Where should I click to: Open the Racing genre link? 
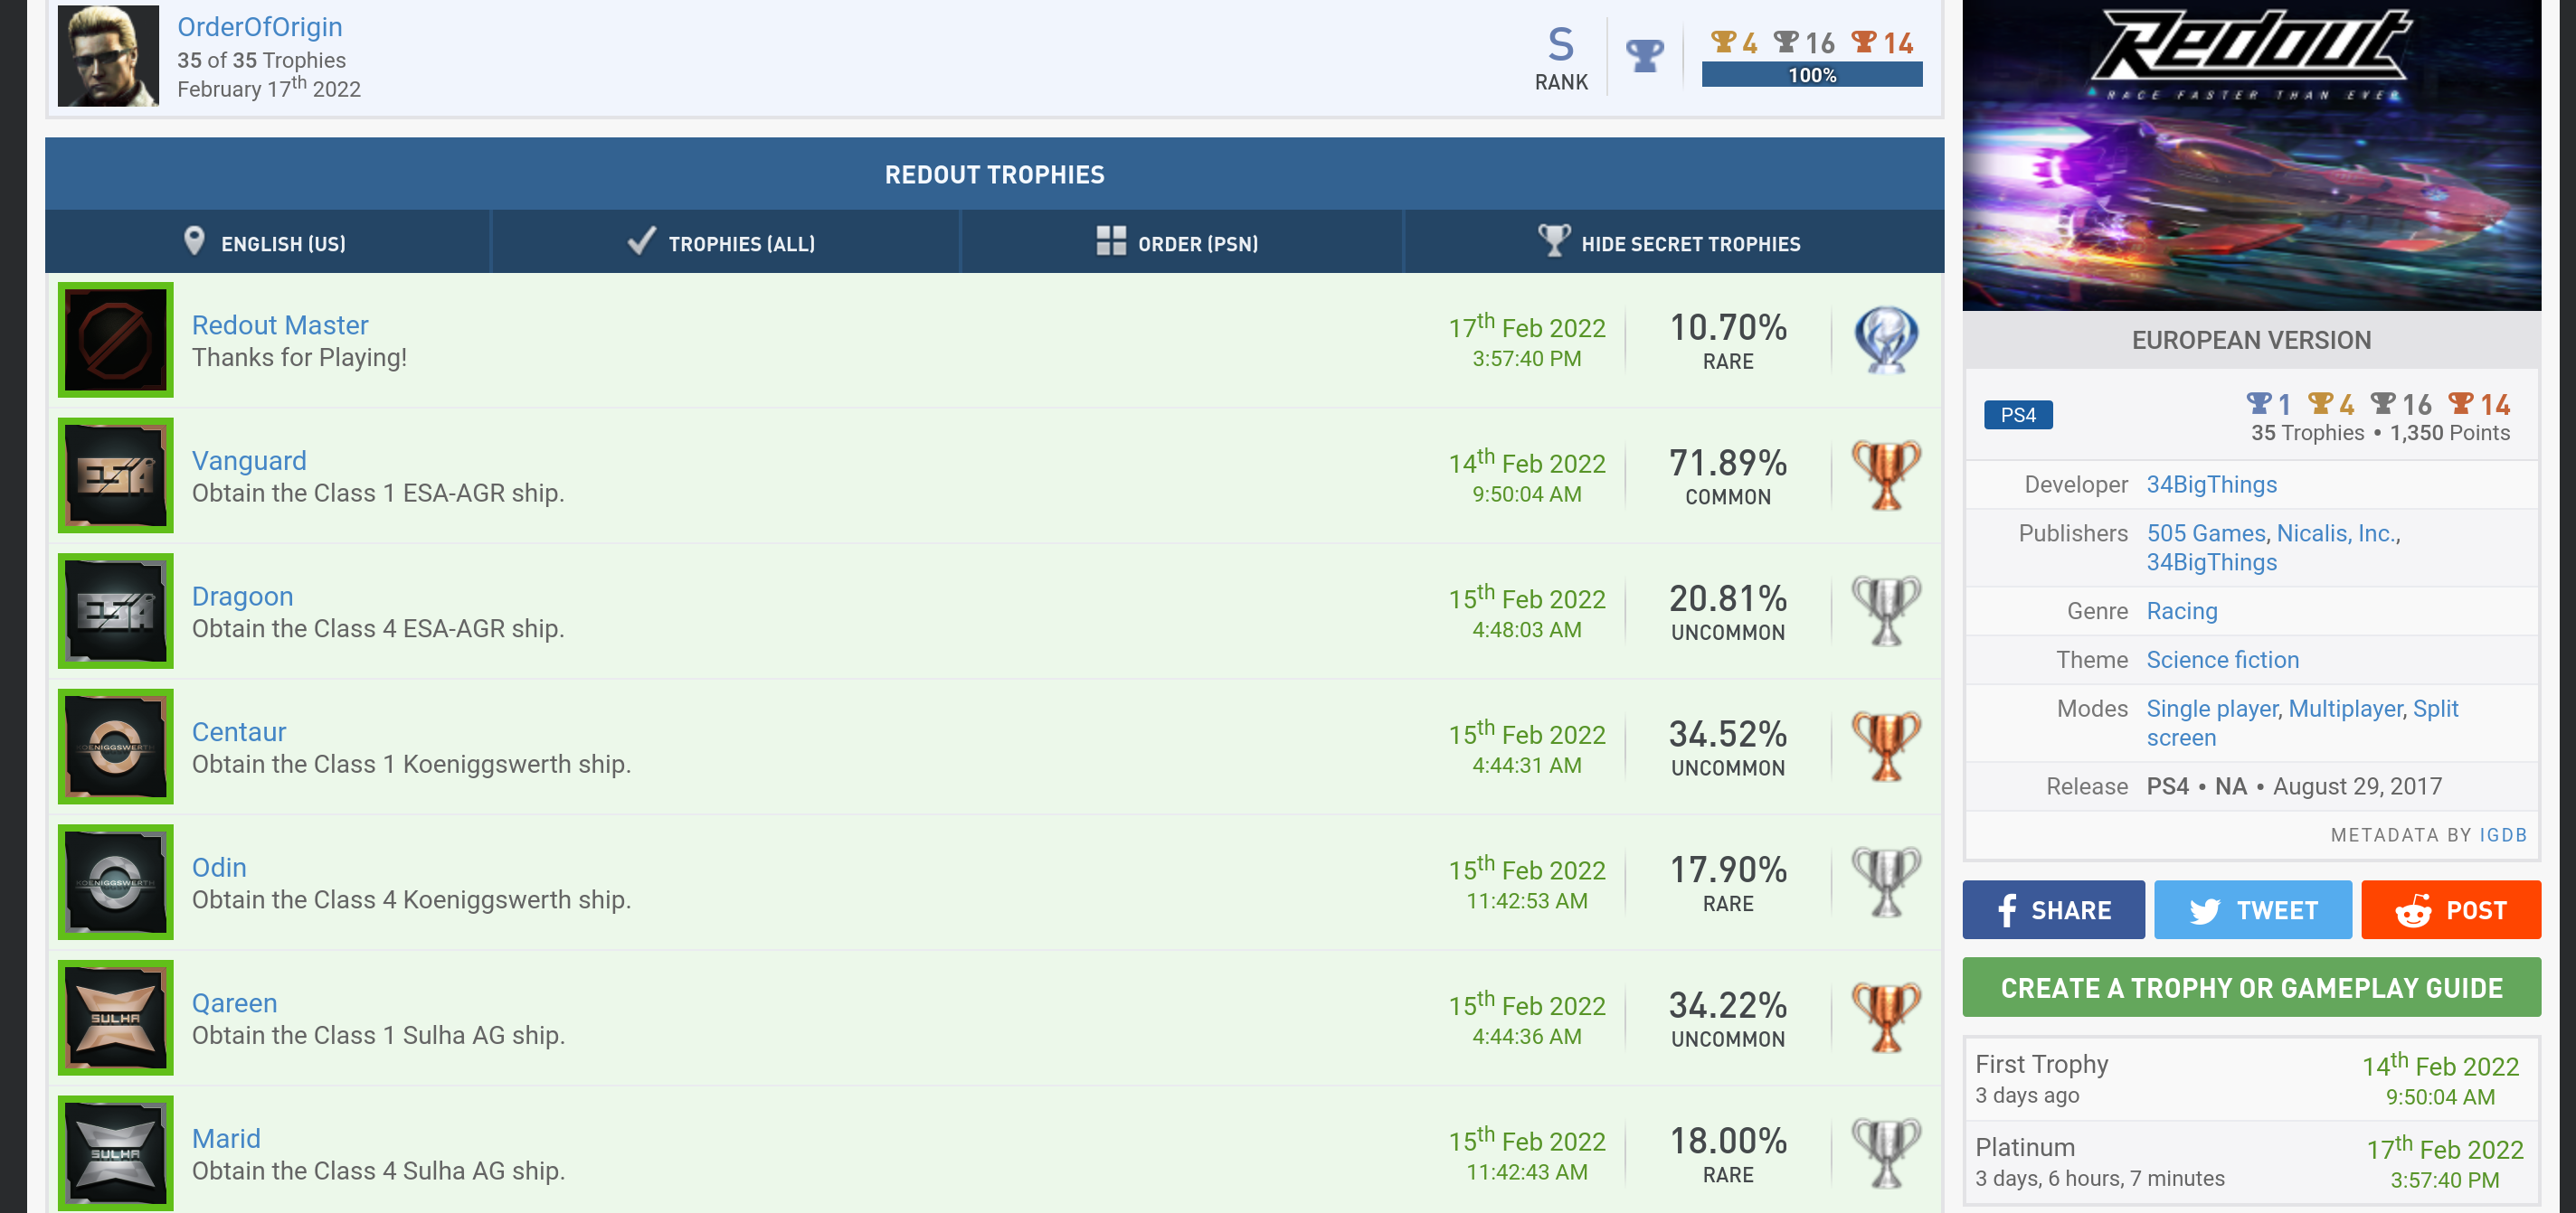click(2181, 612)
